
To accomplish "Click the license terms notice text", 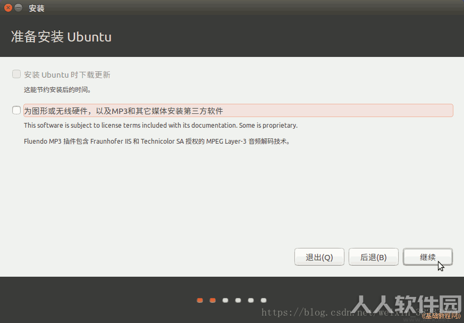I will tap(161, 126).
